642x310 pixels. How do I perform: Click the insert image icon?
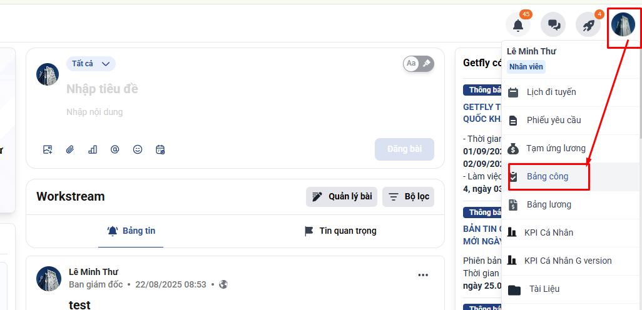pos(48,149)
